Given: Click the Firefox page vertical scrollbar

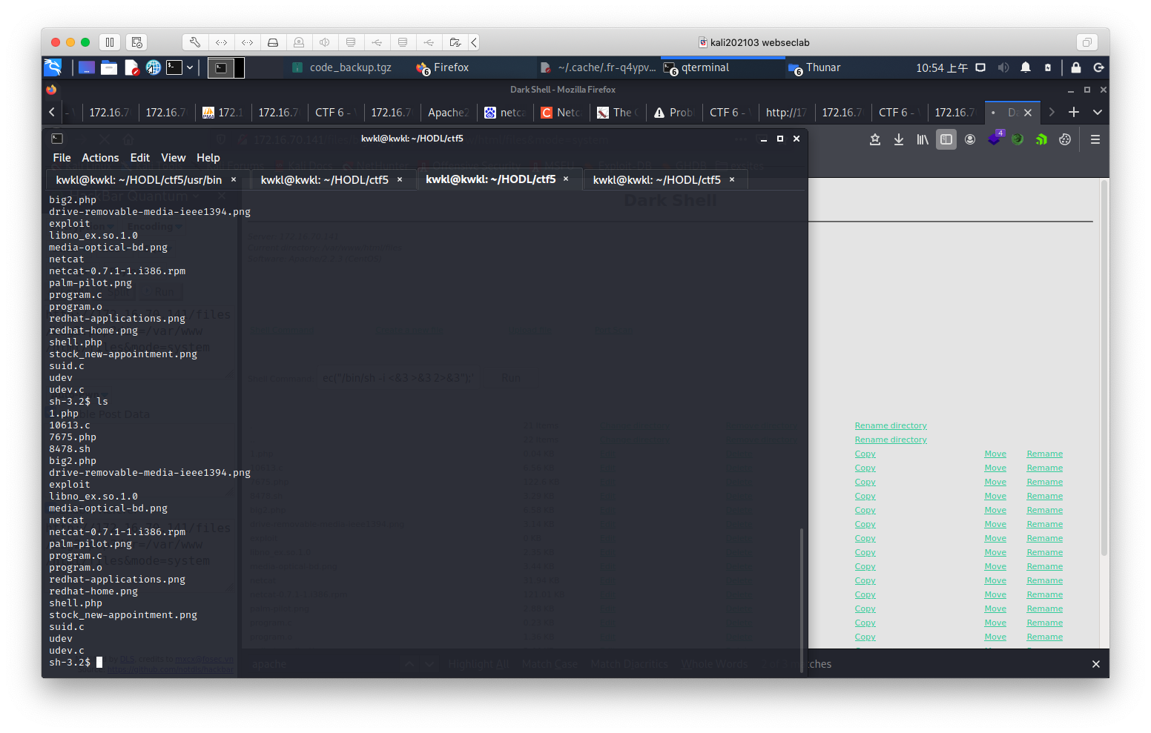Looking at the screenshot, I should [x=1104, y=368].
